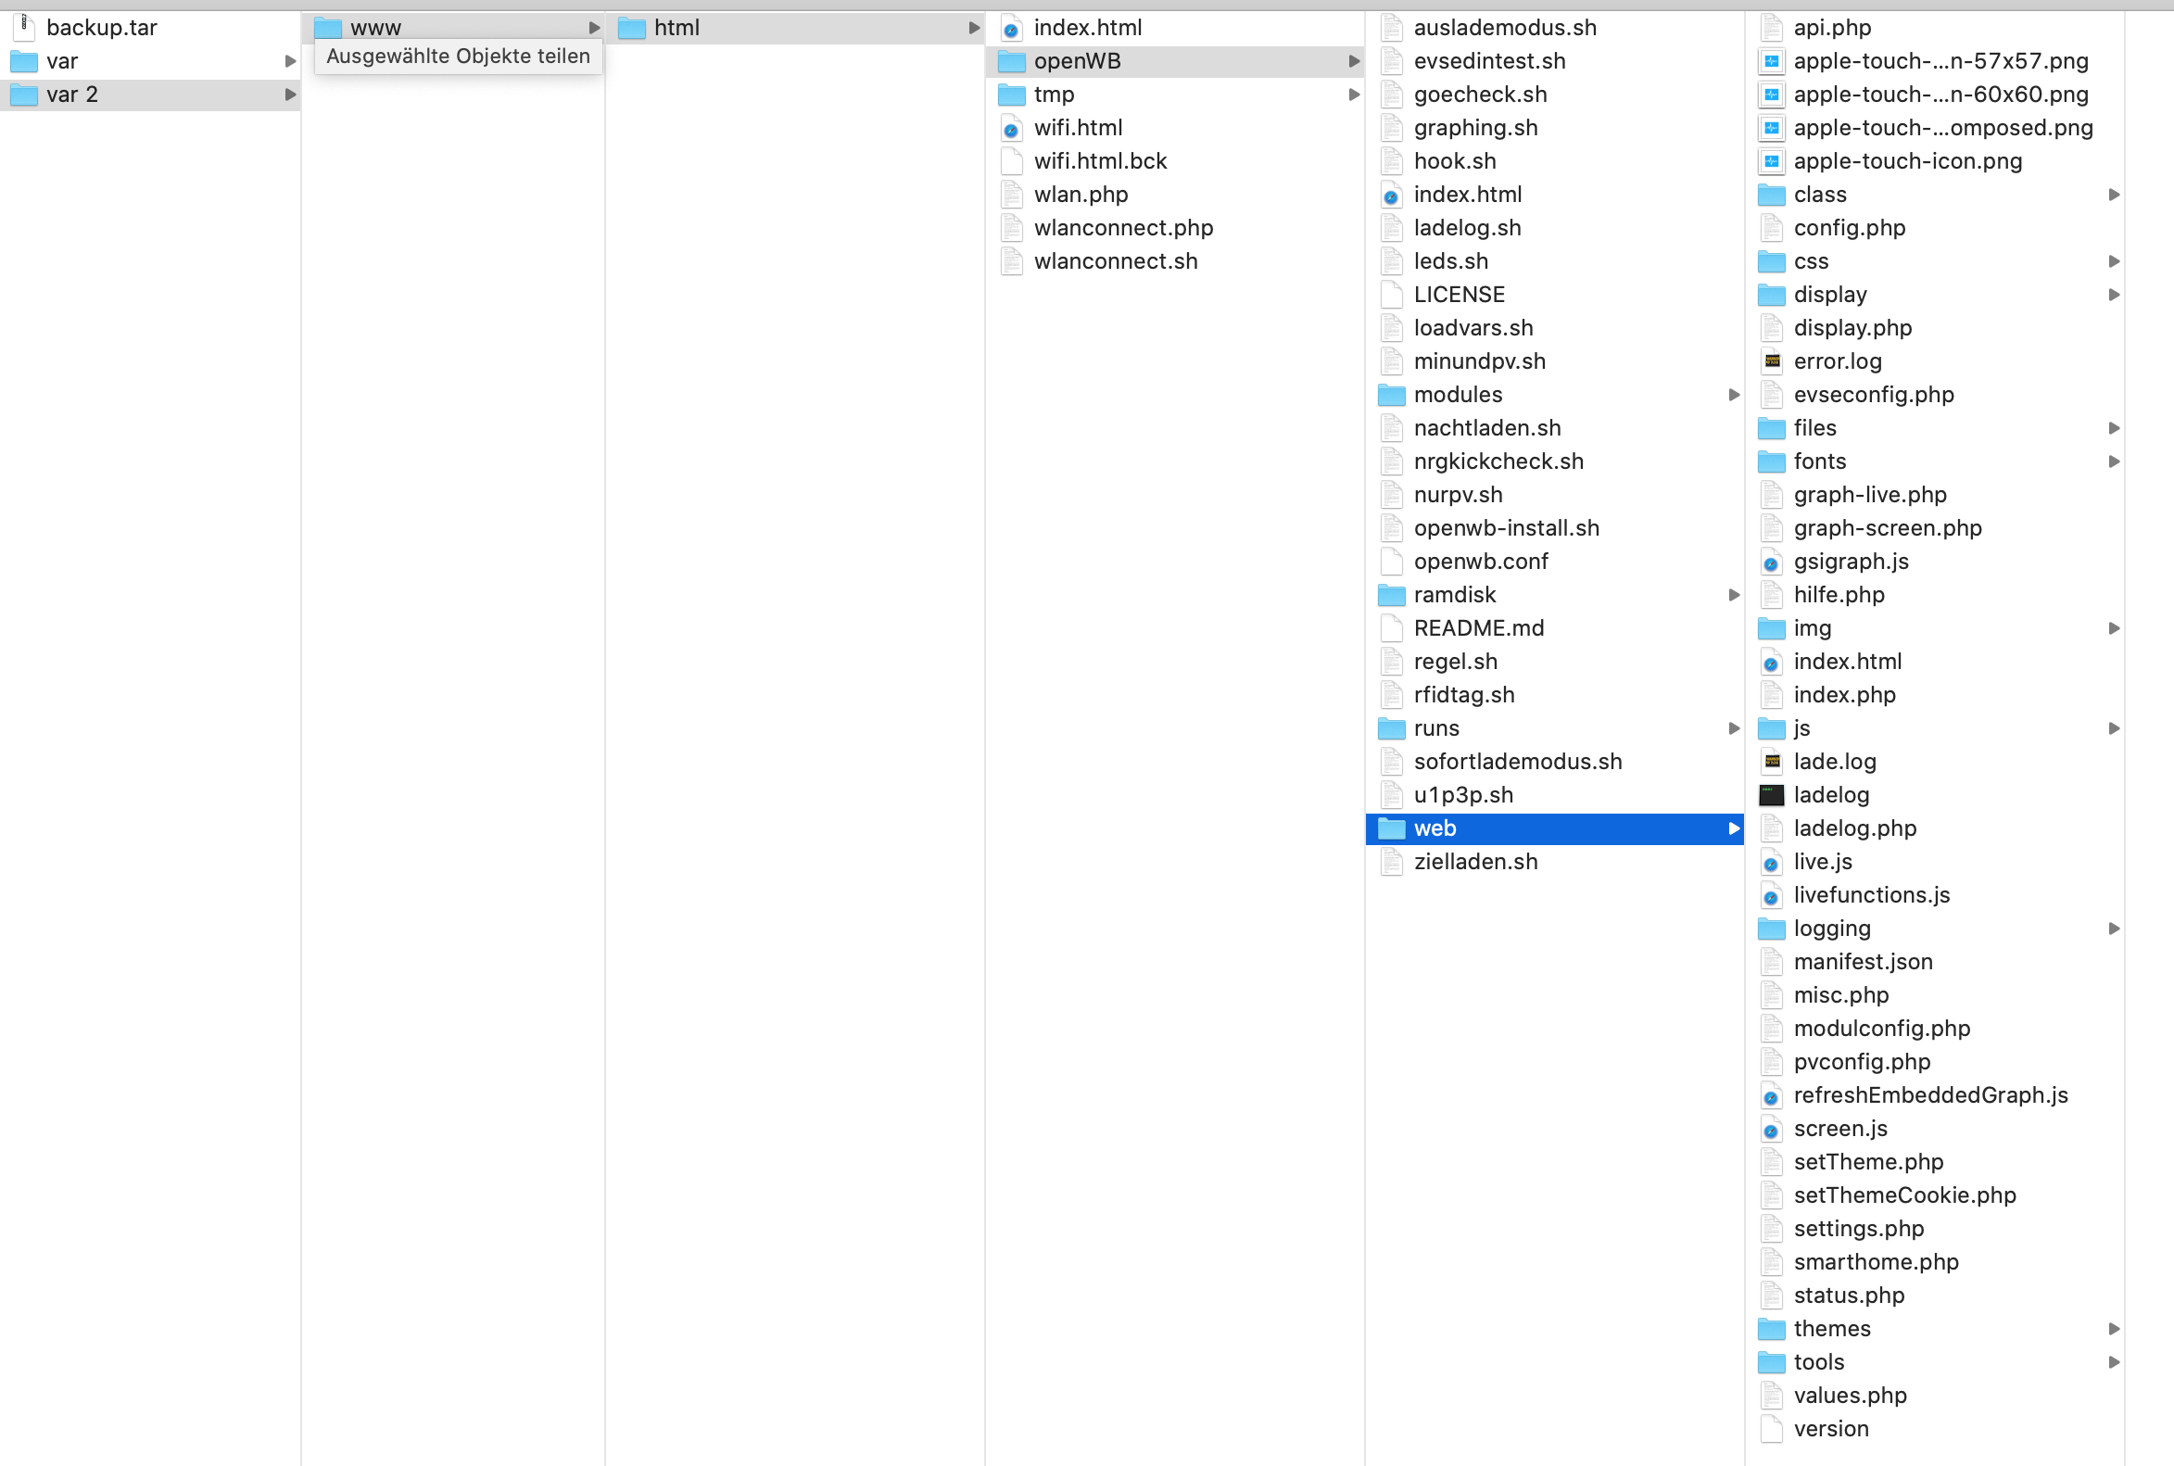The height and width of the screenshot is (1466, 2174).
Task: Select the README.md file
Action: 1478,628
